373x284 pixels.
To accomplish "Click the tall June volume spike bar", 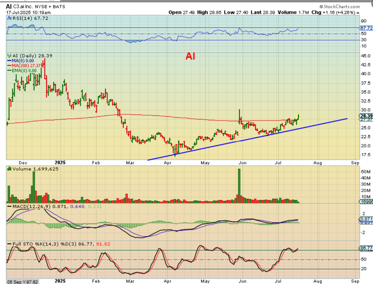I will 239,186.
